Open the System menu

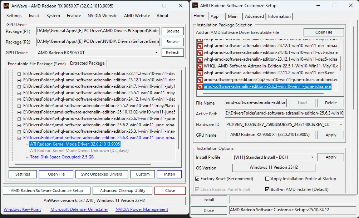pyautogui.click(x=53, y=16)
